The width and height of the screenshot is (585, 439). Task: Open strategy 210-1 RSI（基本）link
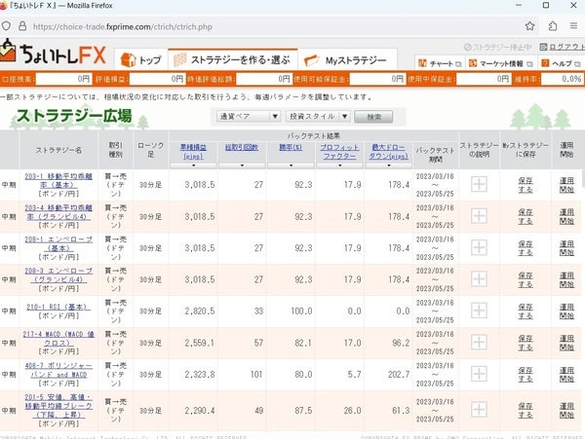pyautogui.click(x=58, y=307)
